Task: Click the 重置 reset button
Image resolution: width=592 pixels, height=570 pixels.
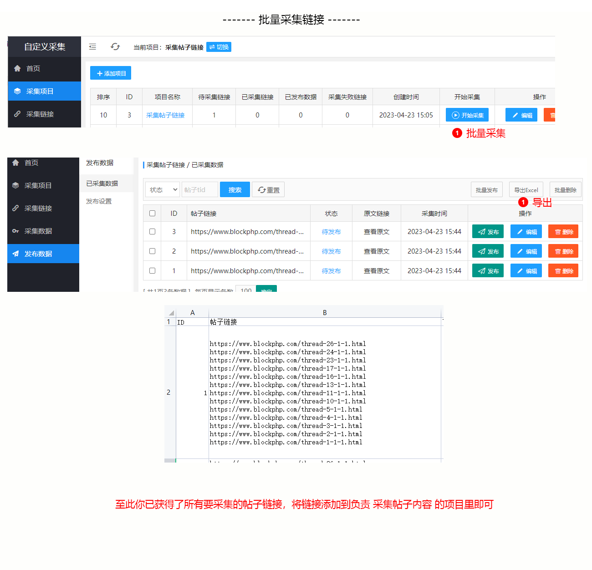Action: click(268, 189)
